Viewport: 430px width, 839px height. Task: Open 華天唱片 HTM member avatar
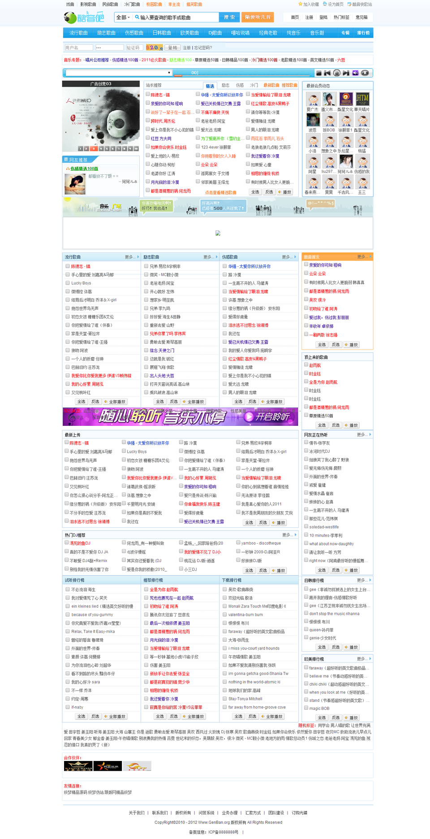(x=362, y=99)
